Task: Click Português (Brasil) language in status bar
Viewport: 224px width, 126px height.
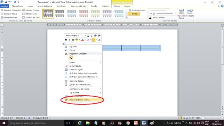Action: point(41,118)
